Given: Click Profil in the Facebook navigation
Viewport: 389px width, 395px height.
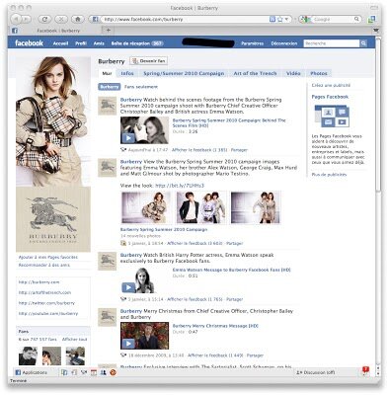Looking at the screenshot, I should point(81,43).
